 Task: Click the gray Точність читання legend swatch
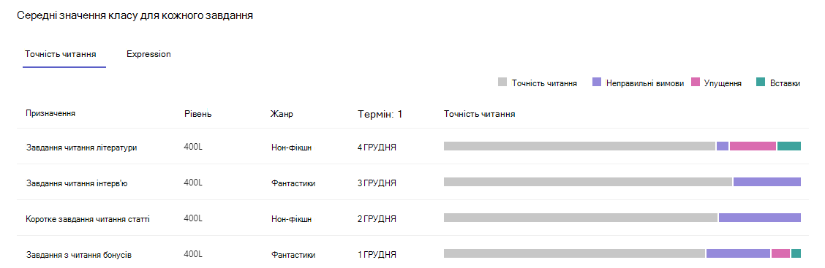pos(502,83)
